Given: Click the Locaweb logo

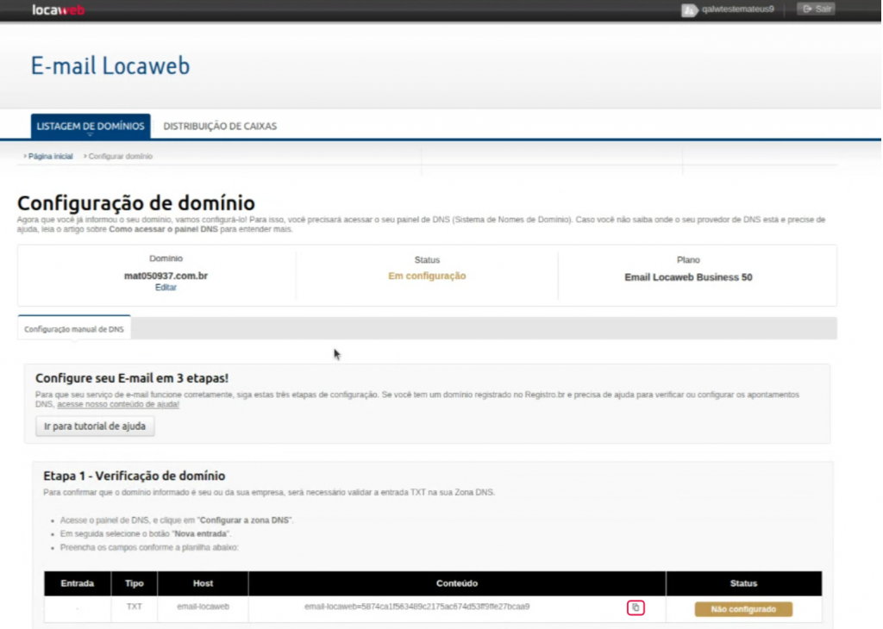Looking at the screenshot, I should [x=59, y=9].
